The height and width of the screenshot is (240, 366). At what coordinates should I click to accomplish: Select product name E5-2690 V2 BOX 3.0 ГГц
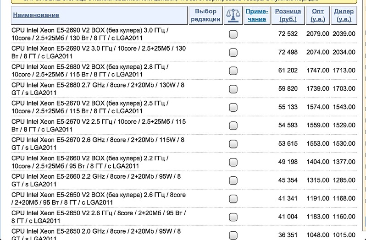pyautogui.click(x=90, y=34)
